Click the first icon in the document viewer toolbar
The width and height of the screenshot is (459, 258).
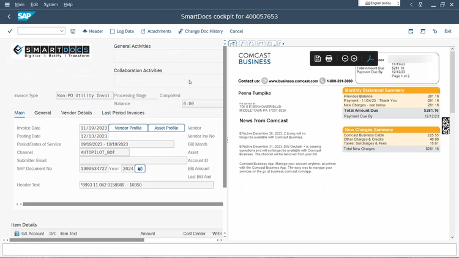pyautogui.click(x=233, y=44)
